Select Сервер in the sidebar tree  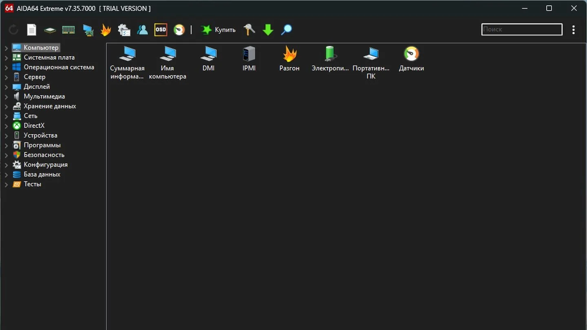pos(29,77)
